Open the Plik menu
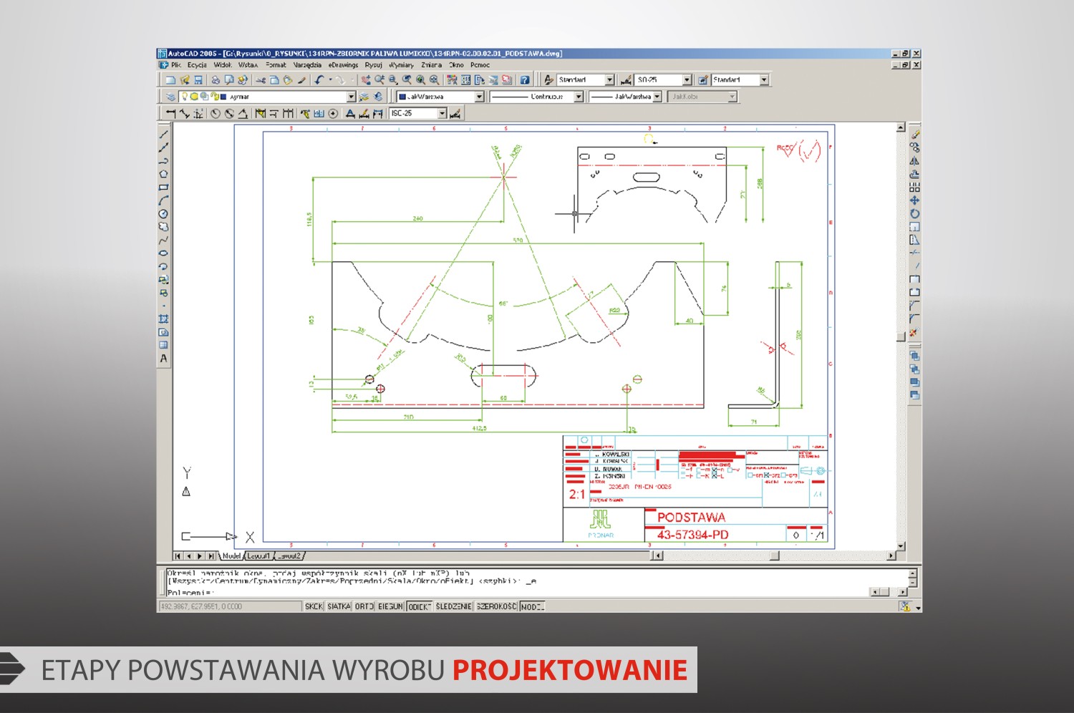This screenshot has width=1074, height=713. (x=176, y=64)
